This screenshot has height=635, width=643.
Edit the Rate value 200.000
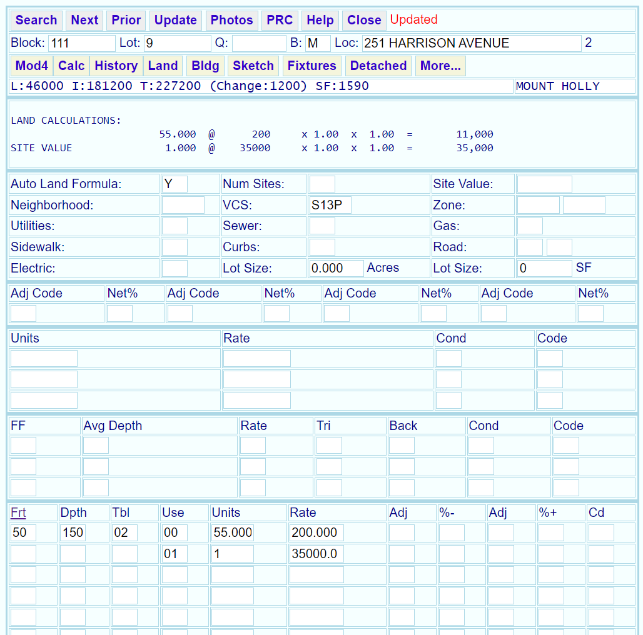pyautogui.click(x=316, y=532)
